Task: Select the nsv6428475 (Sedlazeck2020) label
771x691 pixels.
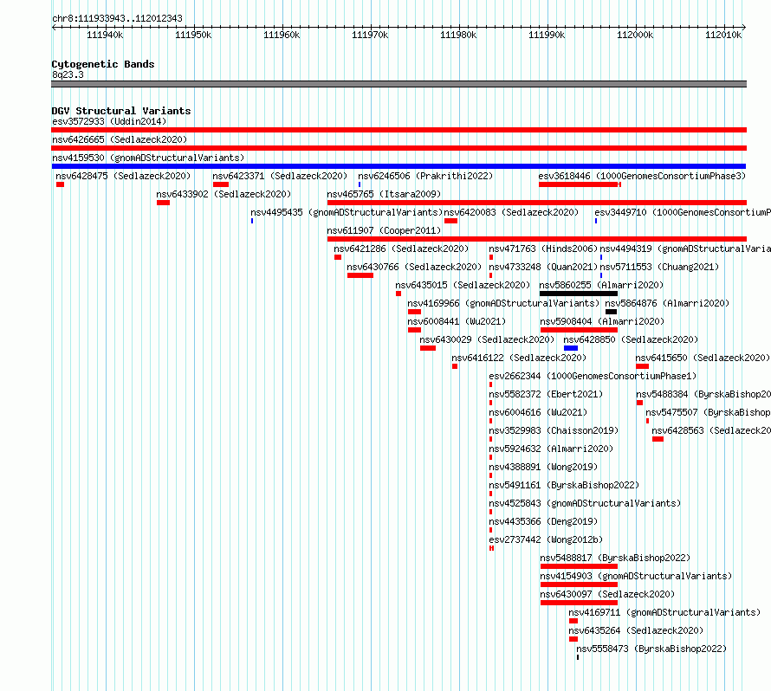Action: pyautogui.click(x=123, y=176)
